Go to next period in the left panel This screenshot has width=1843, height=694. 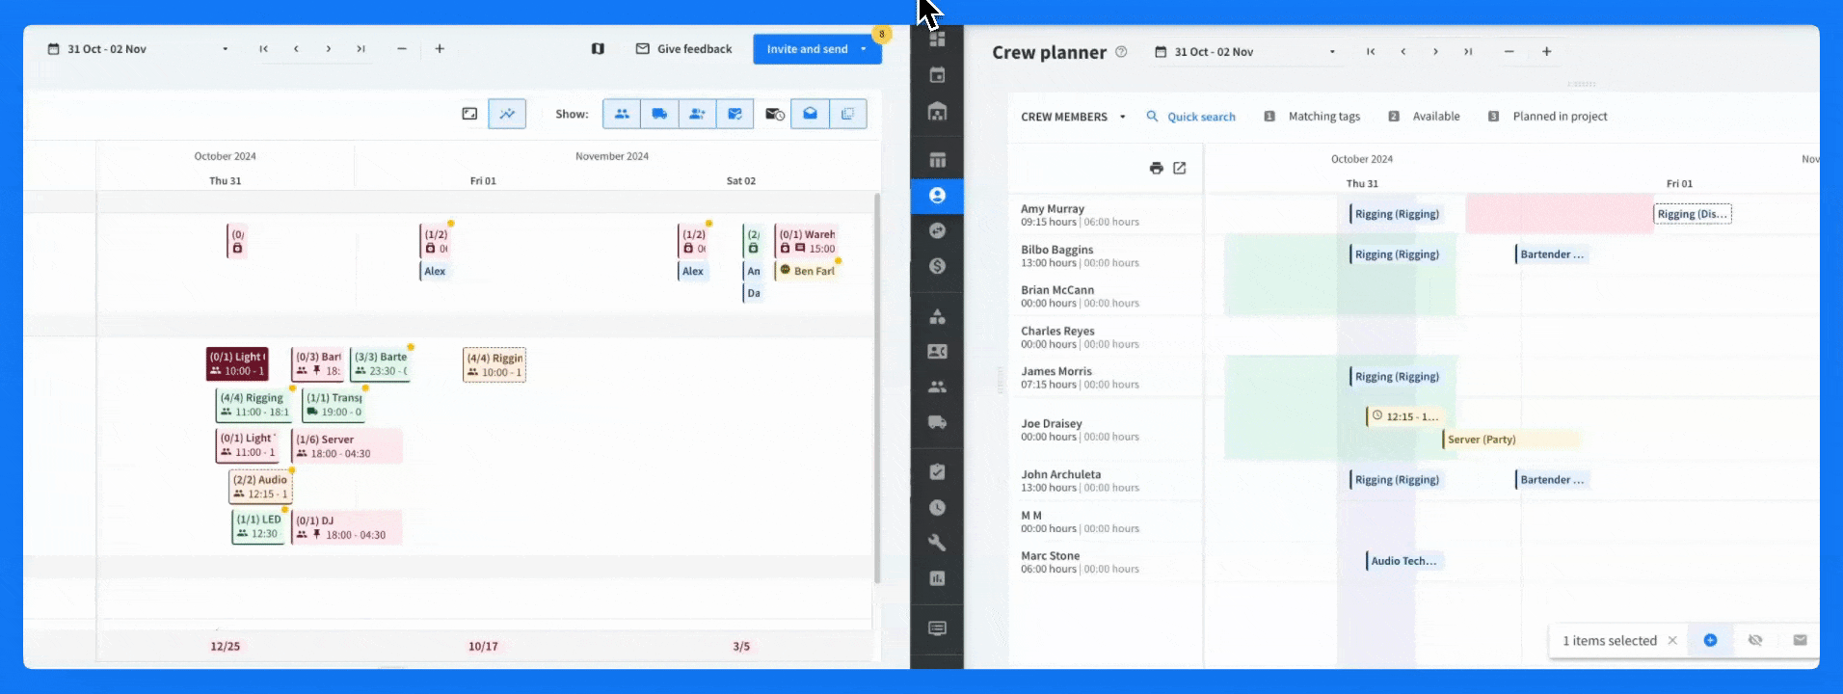(328, 49)
